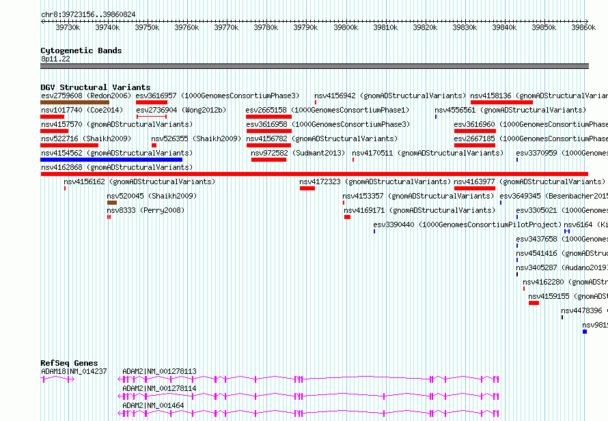The image size is (608, 421).
Task: Select gene ADAM2|NM_001278113 label
Action: [159, 371]
